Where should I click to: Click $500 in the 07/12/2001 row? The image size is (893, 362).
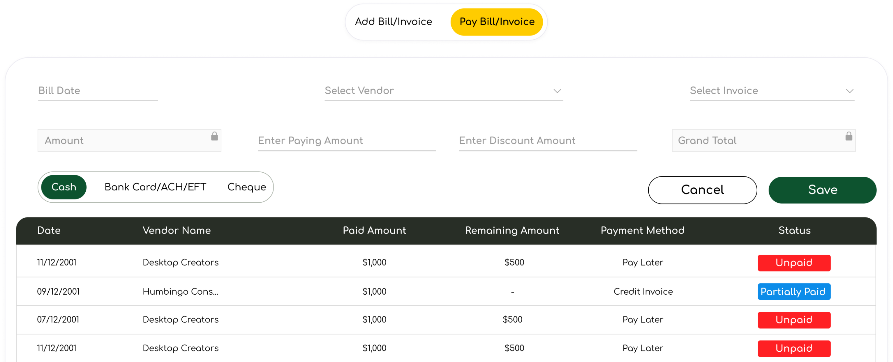point(512,320)
